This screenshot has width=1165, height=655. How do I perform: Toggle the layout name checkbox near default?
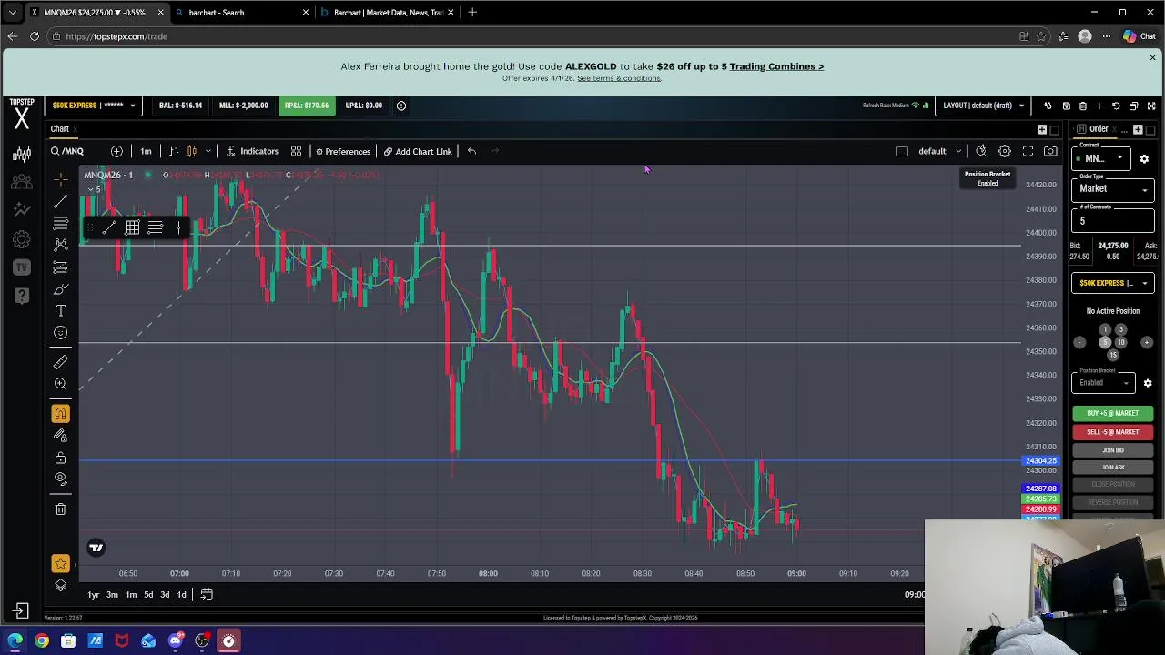(x=902, y=151)
